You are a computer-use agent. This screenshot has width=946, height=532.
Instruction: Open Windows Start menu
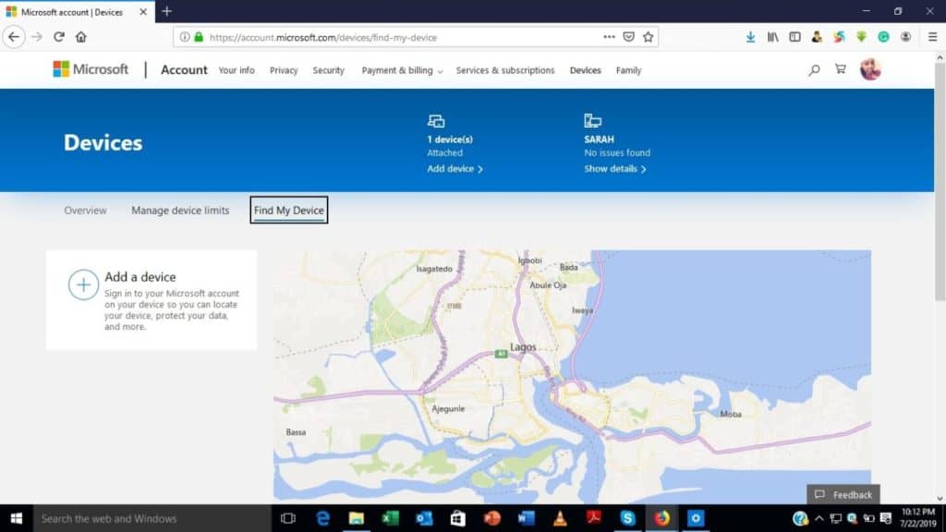click(17, 518)
